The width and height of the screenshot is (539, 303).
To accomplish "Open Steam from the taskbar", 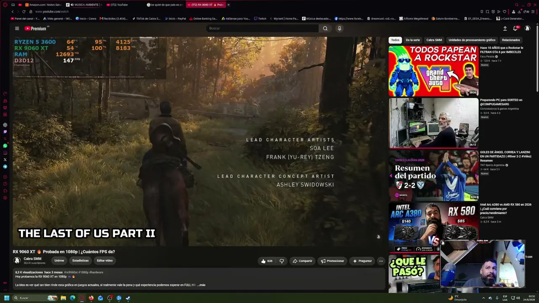I will click(128, 298).
